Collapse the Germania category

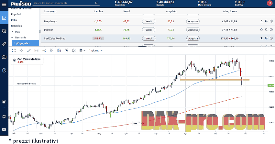tap(12, 38)
